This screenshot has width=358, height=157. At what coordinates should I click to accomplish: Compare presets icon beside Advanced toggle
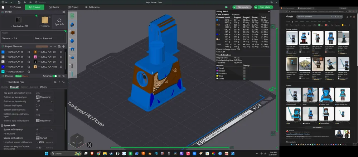pyautogui.click(x=63, y=76)
